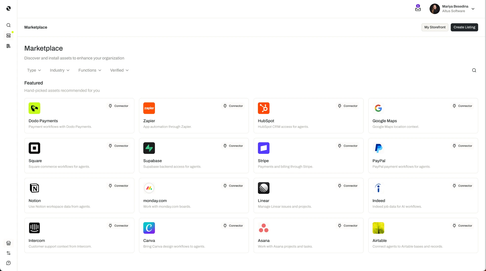This screenshot has height=271, width=486.
Task: Click the Connector badge on Airtable card
Action: (x=462, y=226)
